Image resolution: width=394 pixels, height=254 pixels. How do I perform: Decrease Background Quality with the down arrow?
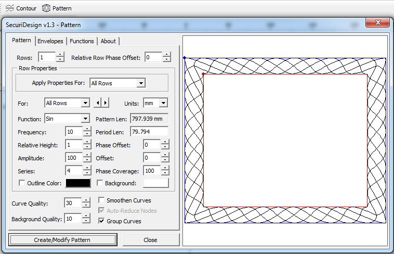[86, 221]
